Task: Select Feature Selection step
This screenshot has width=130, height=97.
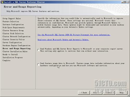Action: (11, 21)
